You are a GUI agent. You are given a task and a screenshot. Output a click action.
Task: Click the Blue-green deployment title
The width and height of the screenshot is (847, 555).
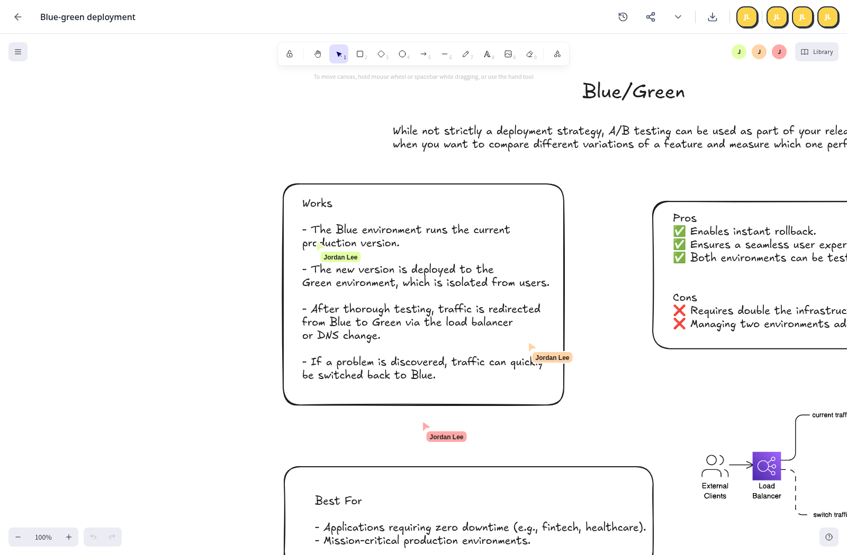[88, 17]
